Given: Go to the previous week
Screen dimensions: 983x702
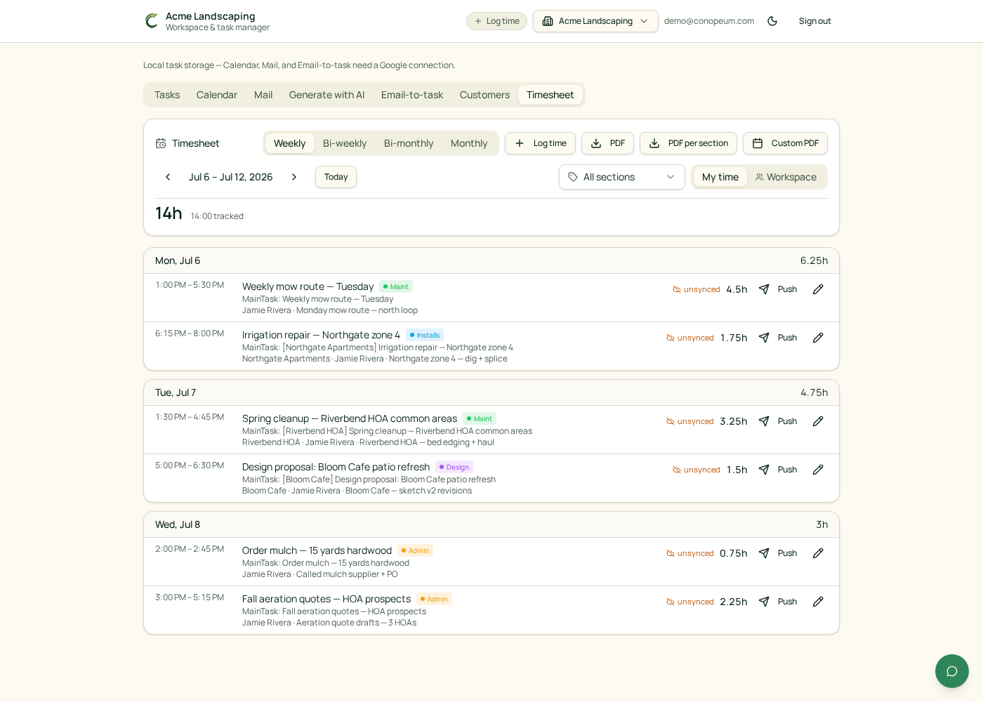Looking at the screenshot, I should pyautogui.click(x=168, y=177).
